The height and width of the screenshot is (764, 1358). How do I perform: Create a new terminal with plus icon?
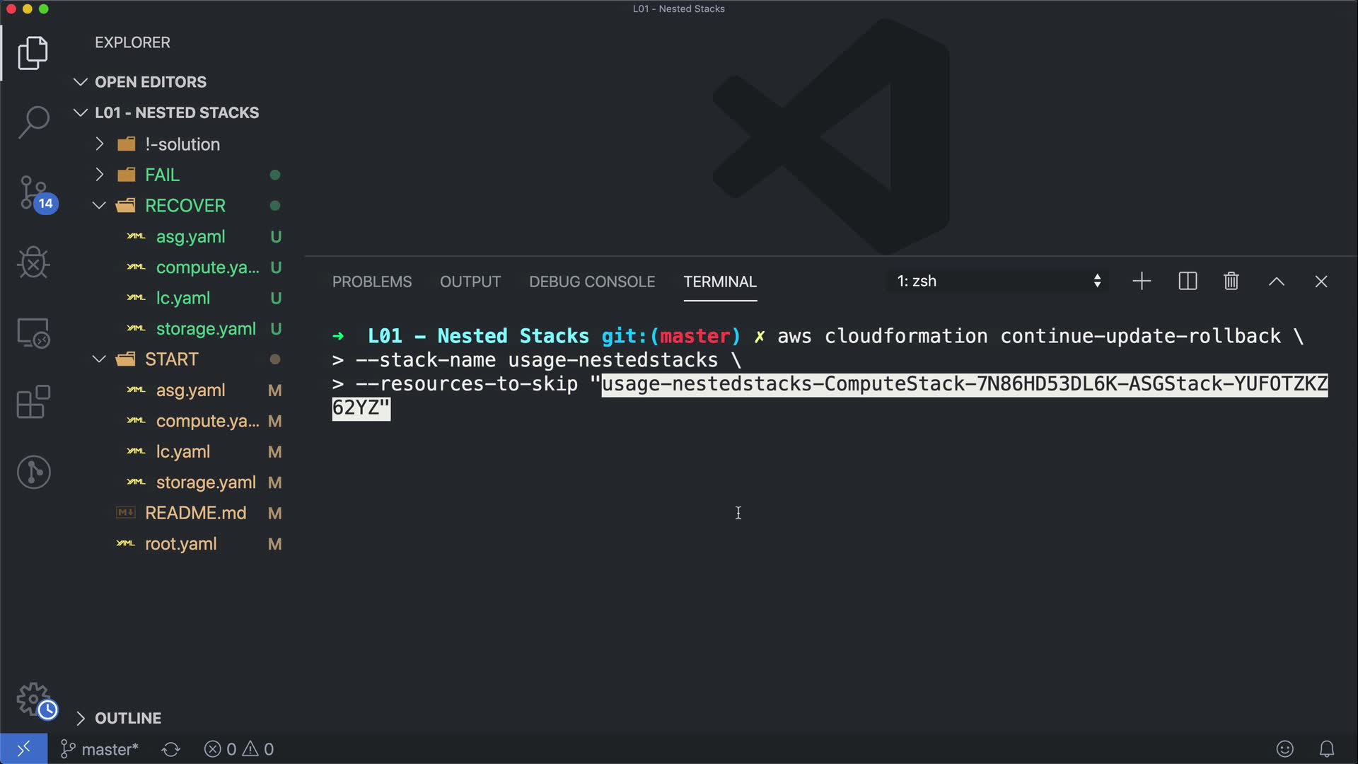click(1142, 282)
